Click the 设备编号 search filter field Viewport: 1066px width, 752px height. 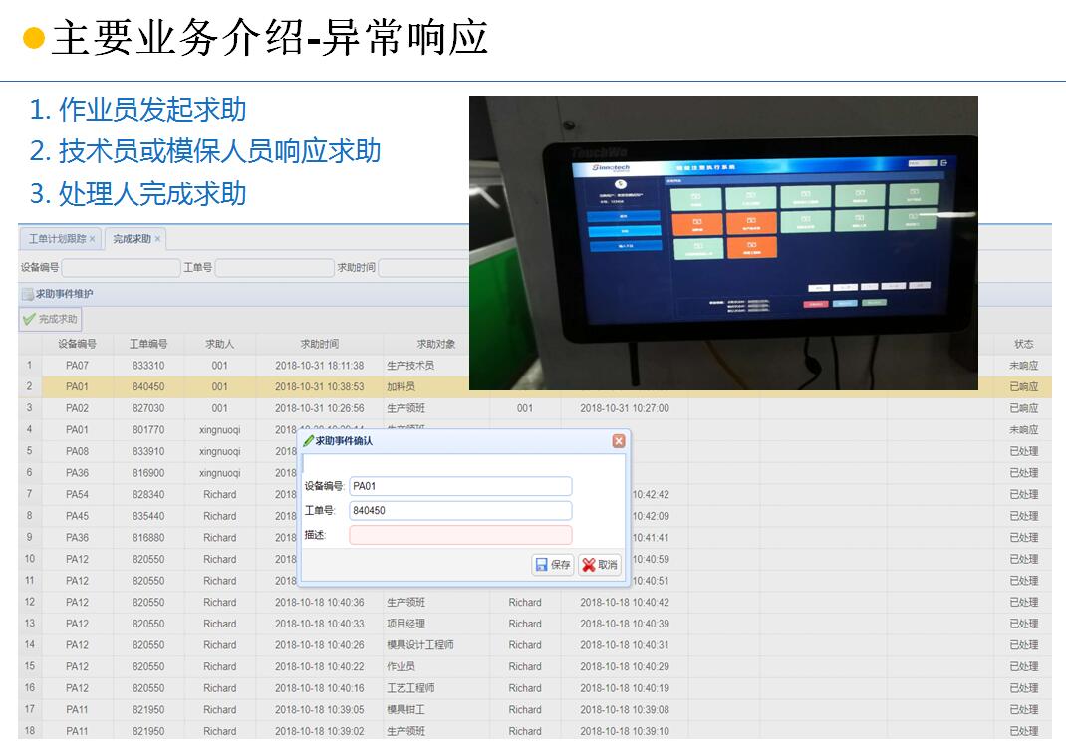tap(120, 268)
